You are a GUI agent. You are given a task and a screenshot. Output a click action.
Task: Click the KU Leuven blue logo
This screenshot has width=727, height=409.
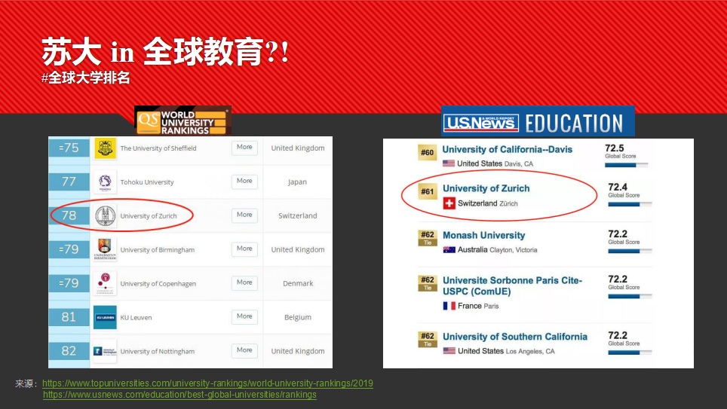[x=105, y=317]
